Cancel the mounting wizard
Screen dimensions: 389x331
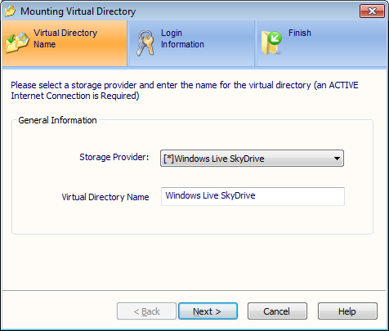pyautogui.click(x=277, y=311)
